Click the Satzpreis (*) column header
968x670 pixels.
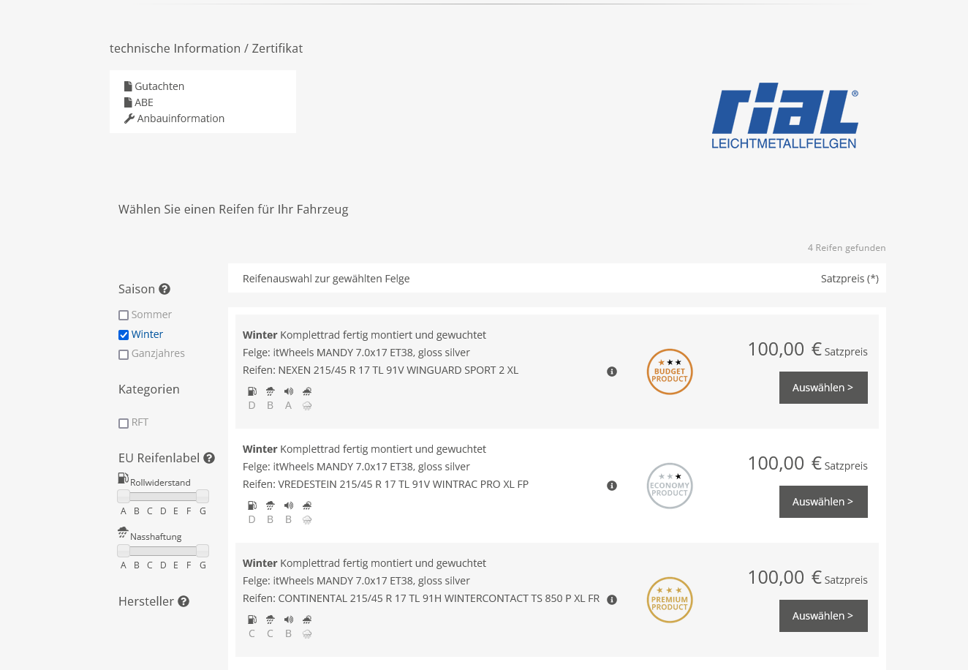[850, 279]
